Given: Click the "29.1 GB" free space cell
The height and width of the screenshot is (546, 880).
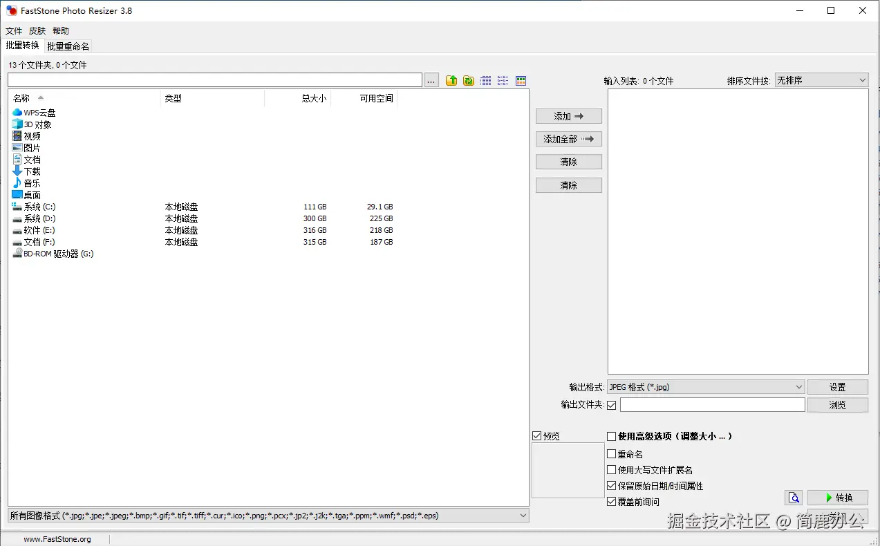Looking at the screenshot, I should [x=380, y=207].
